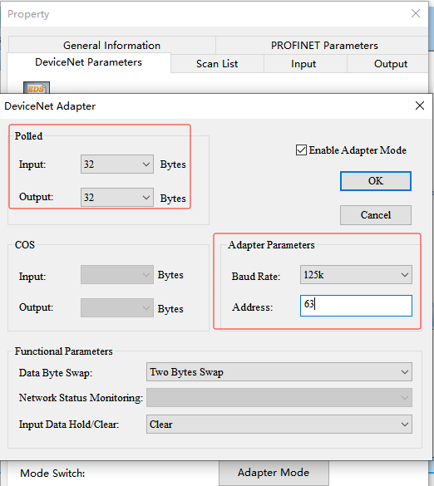Open Polled Output bytes dropdown
The width and height of the screenshot is (434, 486).
117,197
